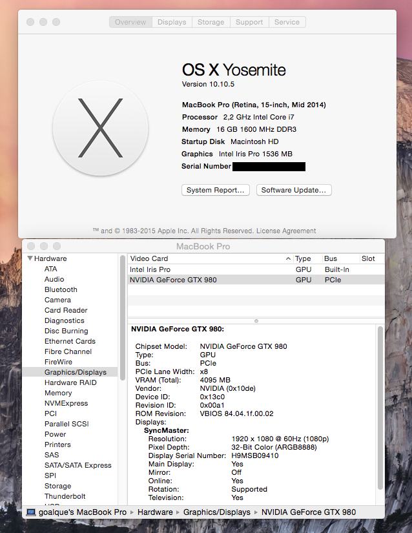Select Disc Burning in the sidebar
412x533 pixels.
point(67,331)
